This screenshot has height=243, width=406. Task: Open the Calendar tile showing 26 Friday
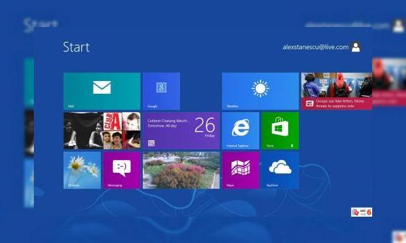click(x=181, y=131)
